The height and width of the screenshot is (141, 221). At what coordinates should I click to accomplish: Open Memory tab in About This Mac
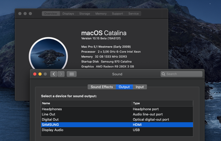[101, 14]
